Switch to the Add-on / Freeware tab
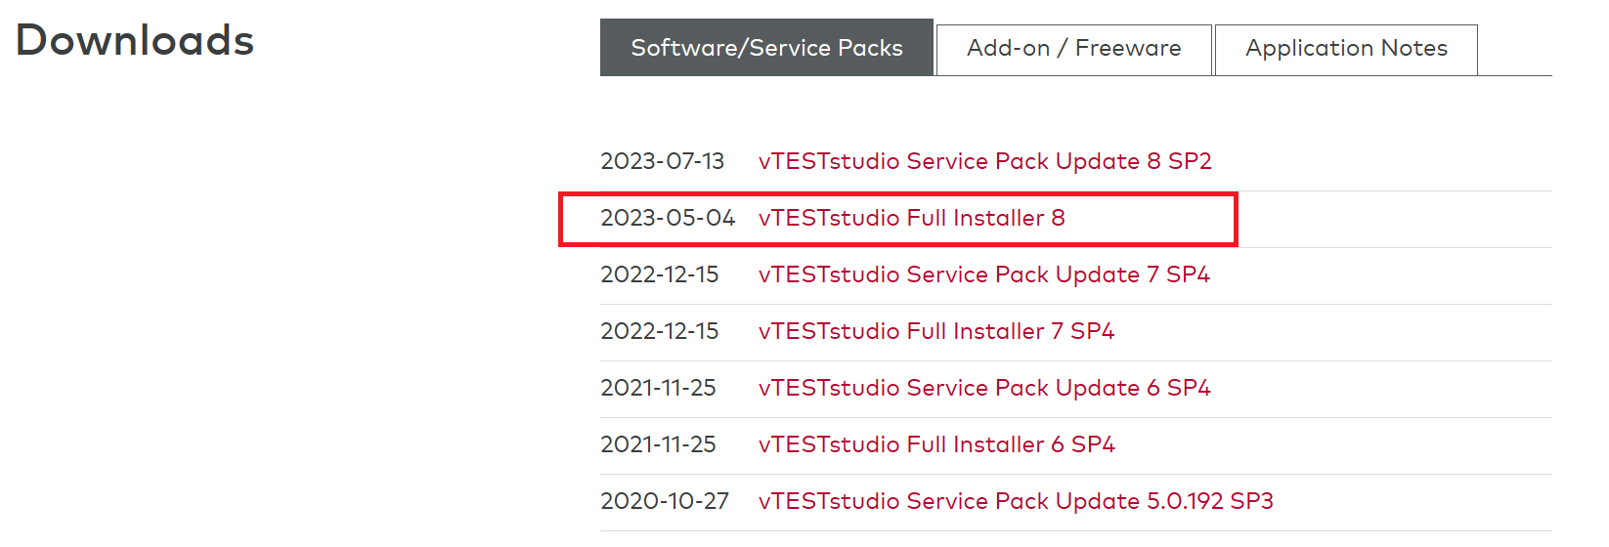This screenshot has height=547, width=1609. tap(1073, 48)
